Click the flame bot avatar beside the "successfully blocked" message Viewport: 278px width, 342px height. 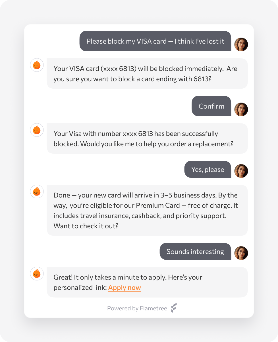tap(37, 130)
